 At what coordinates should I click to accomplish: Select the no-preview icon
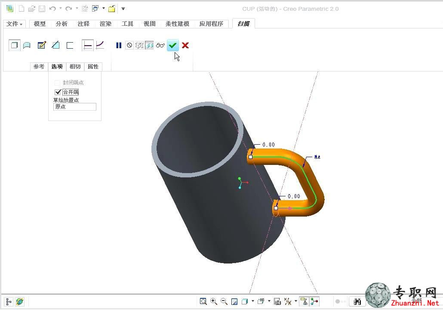[x=129, y=45]
